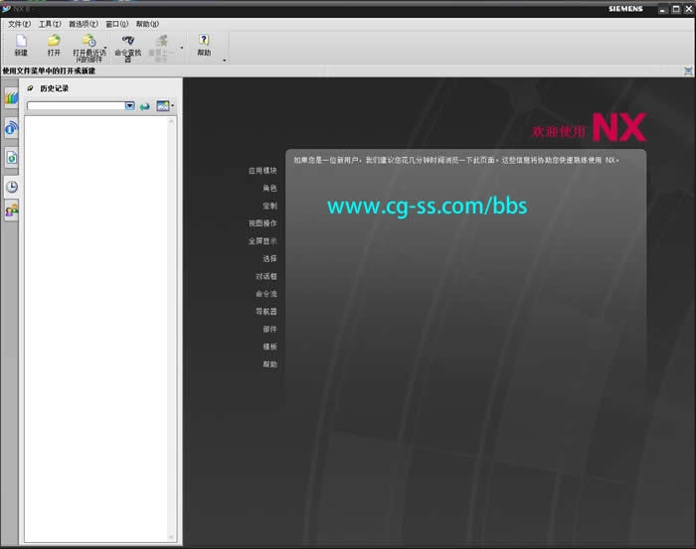Open the 文件 (File) menu
696x549 pixels.
coord(19,23)
